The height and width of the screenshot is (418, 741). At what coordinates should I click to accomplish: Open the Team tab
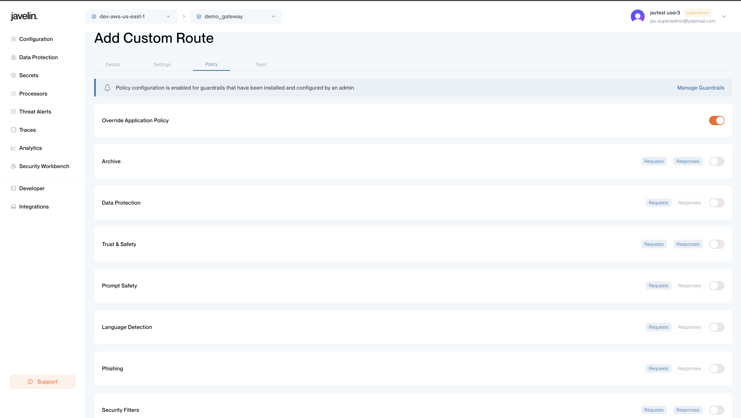pos(261,64)
